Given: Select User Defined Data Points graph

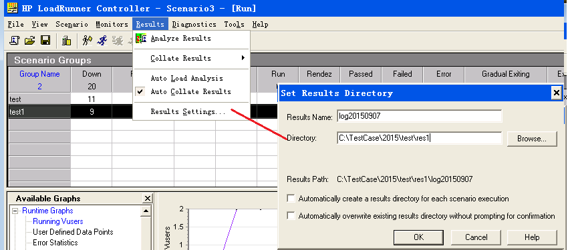Looking at the screenshot, I should click(73, 232).
